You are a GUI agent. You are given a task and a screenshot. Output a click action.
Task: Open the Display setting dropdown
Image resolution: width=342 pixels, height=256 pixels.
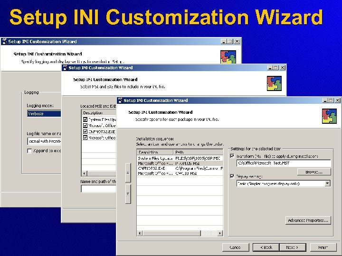tap(327, 183)
